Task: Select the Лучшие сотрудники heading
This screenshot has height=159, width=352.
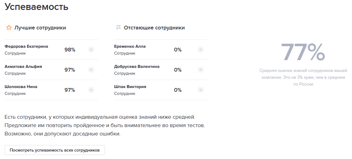Action: pyautogui.click(x=40, y=28)
